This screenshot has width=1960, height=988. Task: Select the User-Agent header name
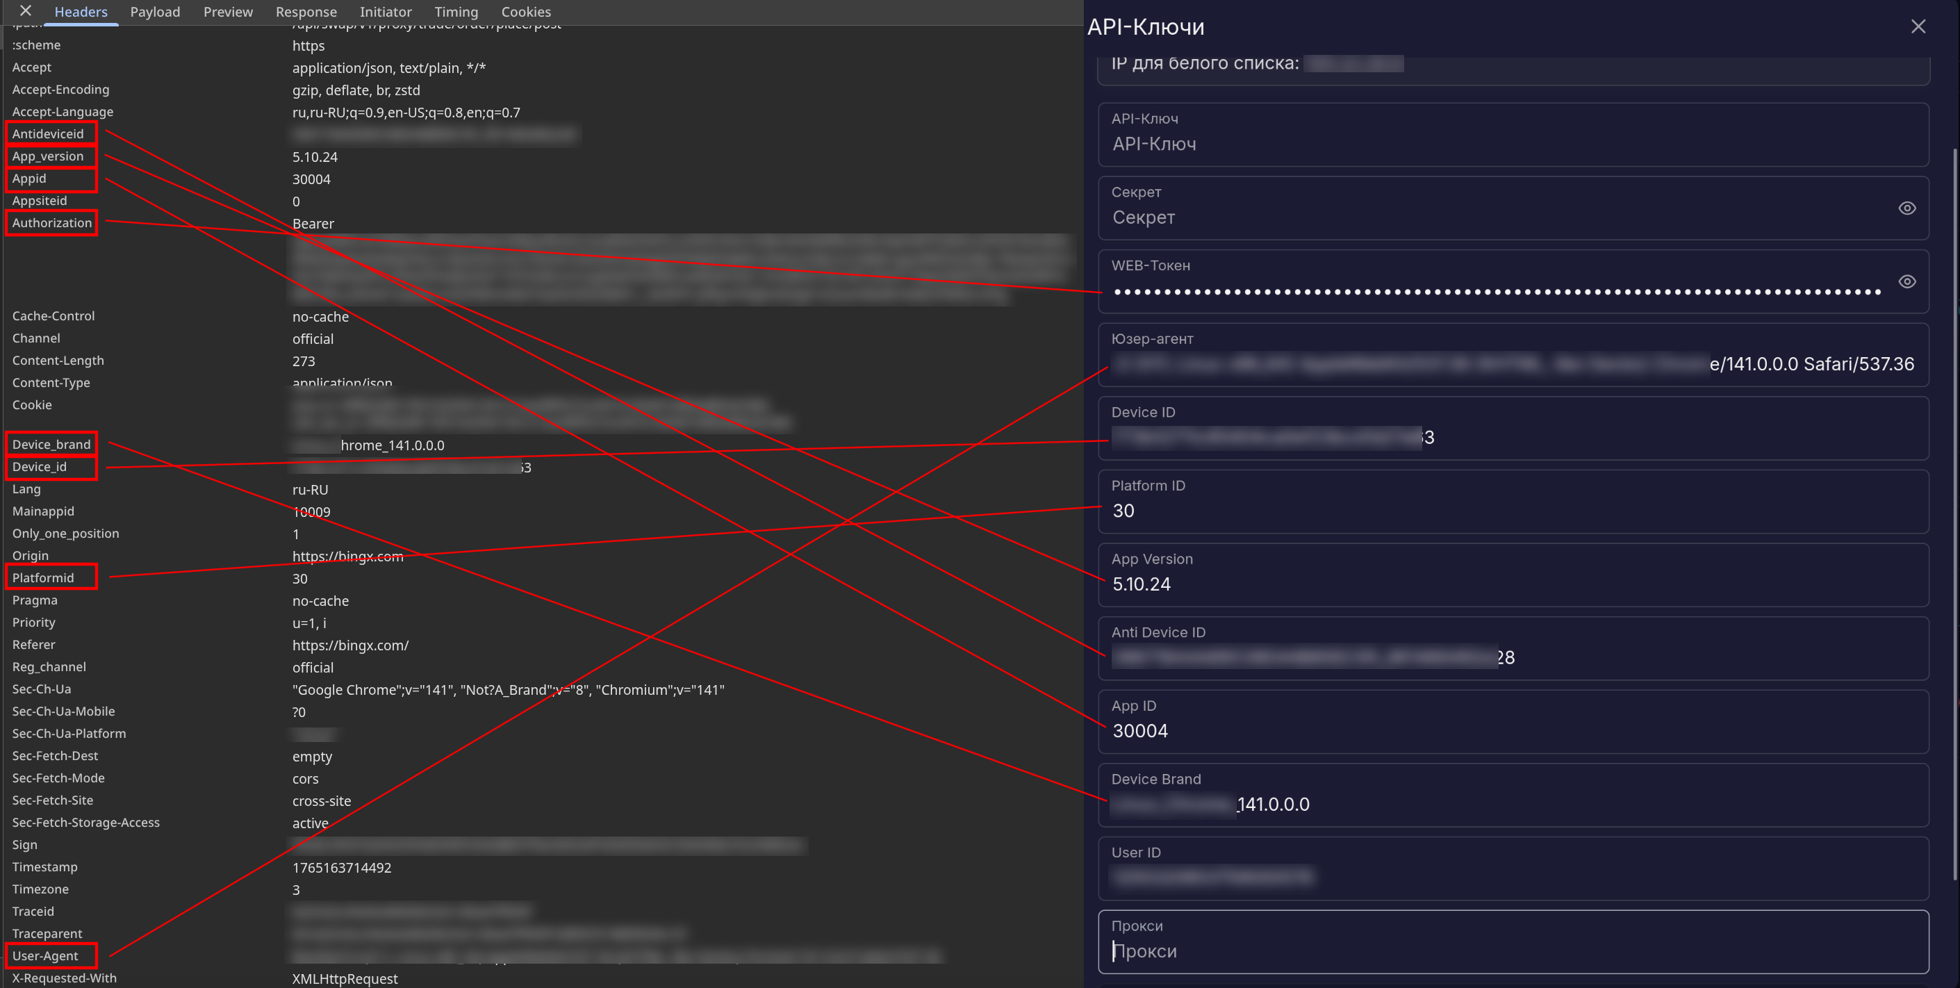(x=45, y=955)
